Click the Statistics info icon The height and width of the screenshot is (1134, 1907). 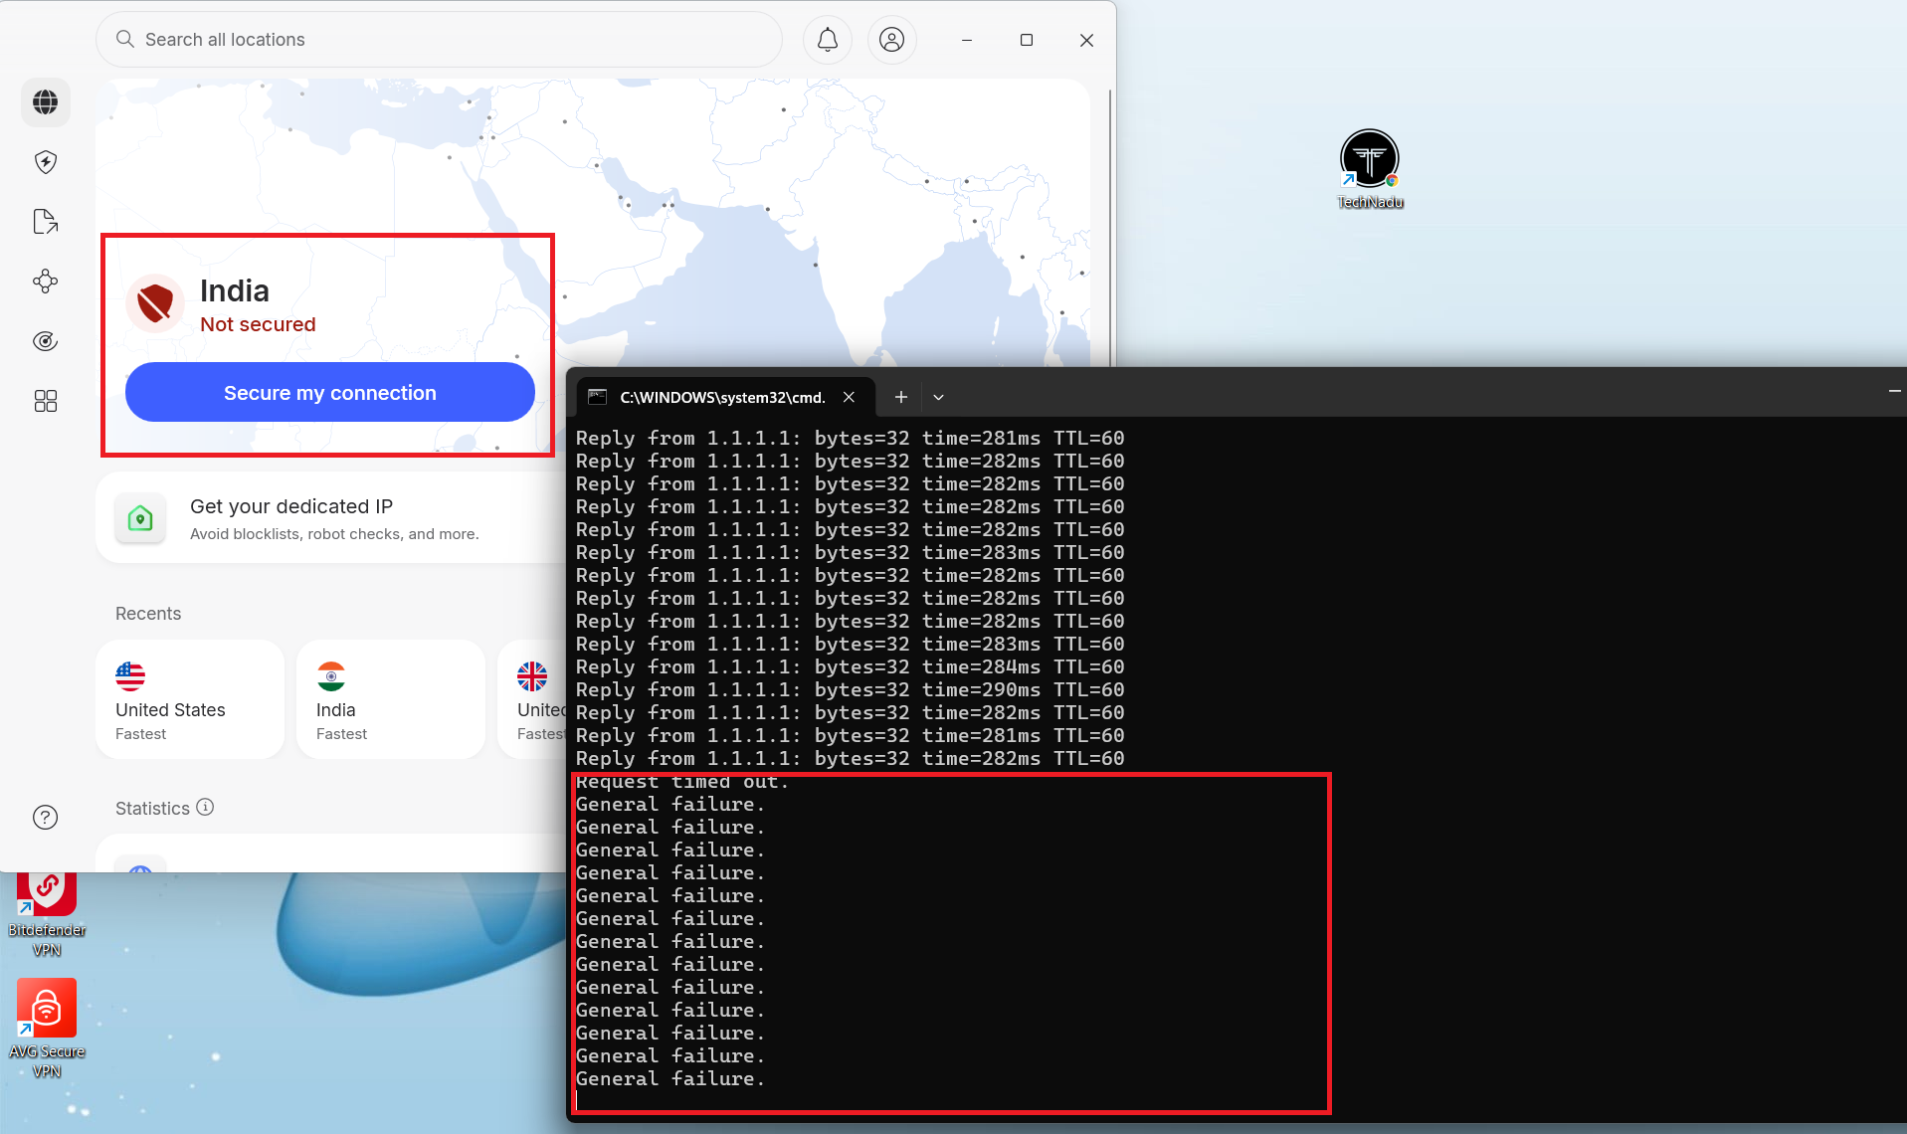(x=205, y=807)
